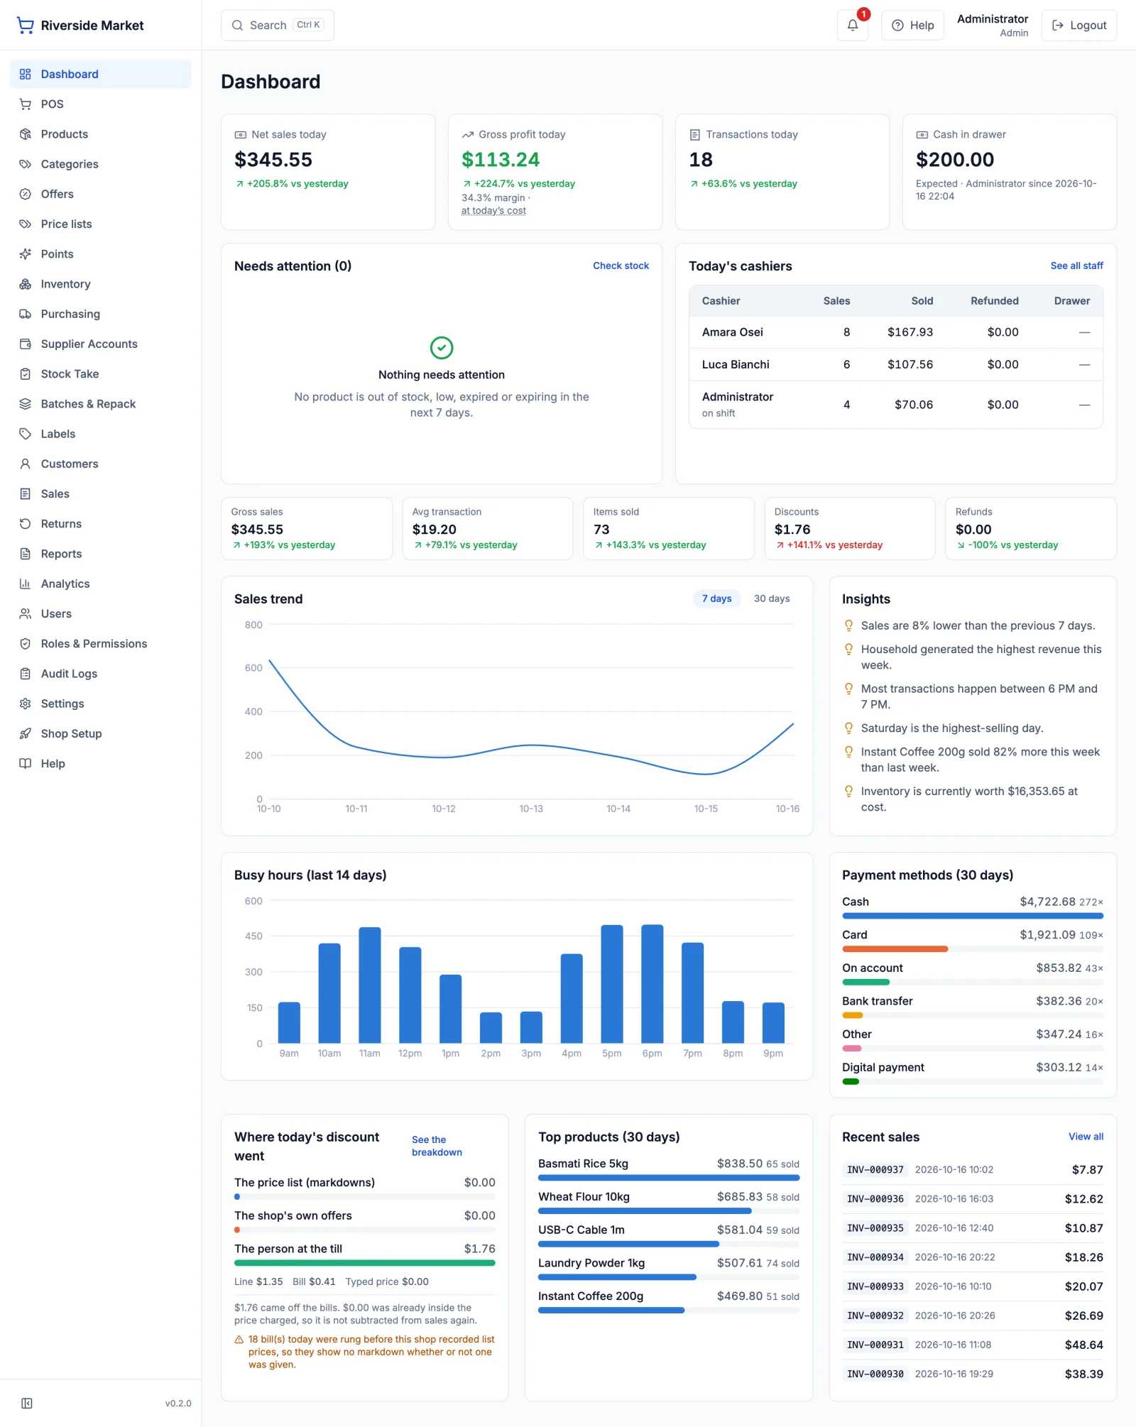Switch Sales trend to 7 days

(x=716, y=598)
